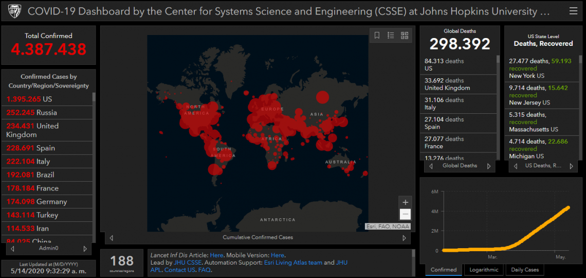Zoom in on the map with plus

[405, 202]
